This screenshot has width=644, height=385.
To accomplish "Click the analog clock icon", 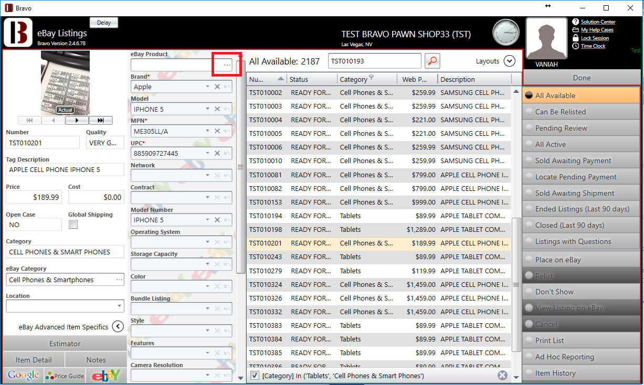I will [x=506, y=33].
